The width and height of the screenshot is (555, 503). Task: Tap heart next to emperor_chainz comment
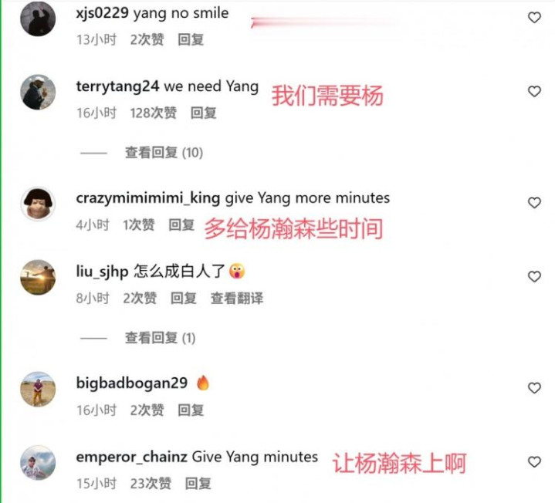click(534, 461)
